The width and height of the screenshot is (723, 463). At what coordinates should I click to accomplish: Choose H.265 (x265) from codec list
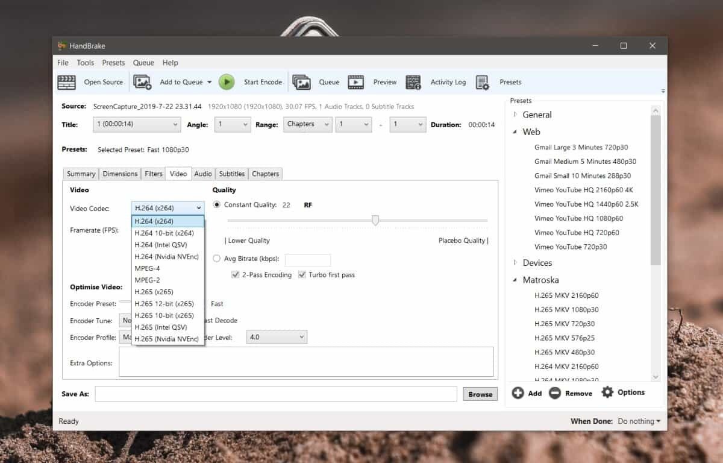coord(155,292)
